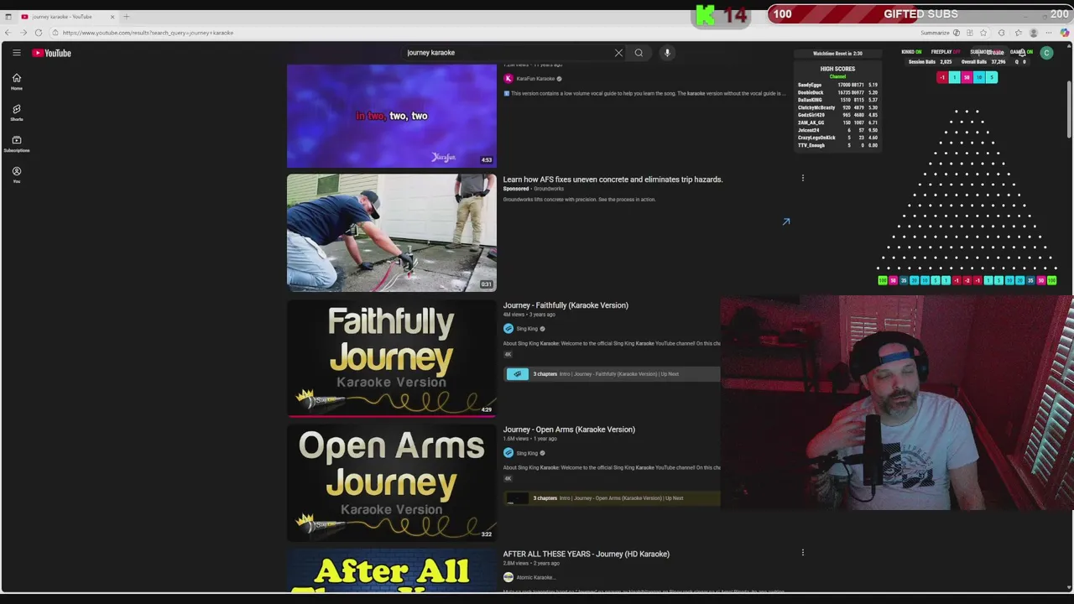Image resolution: width=1074 pixels, height=604 pixels.
Task: Click the '4M views' text under Faithfully
Action: 514,315
